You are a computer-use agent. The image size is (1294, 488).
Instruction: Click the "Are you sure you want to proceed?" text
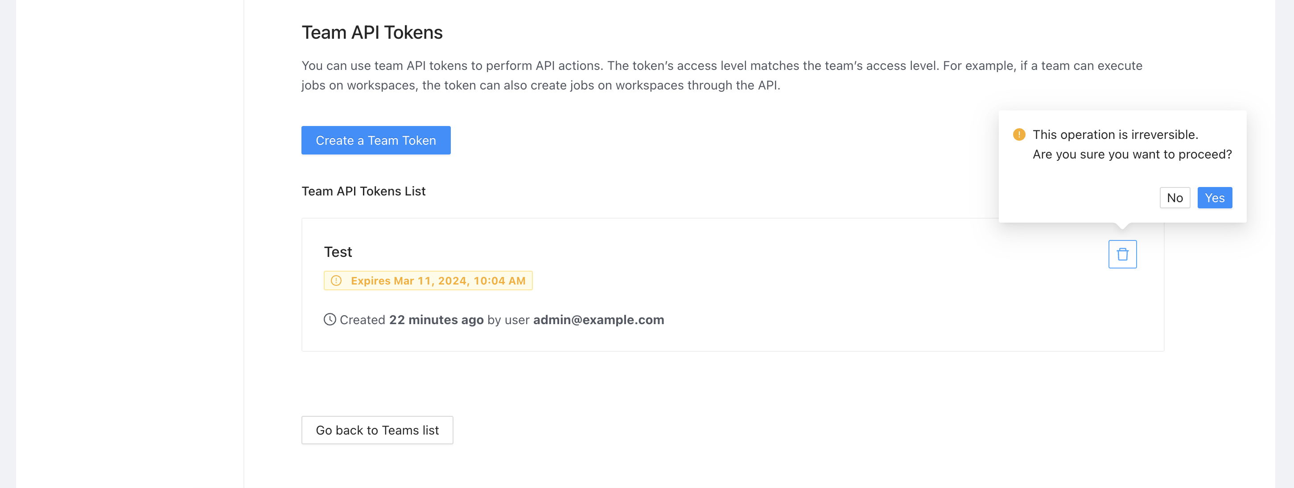point(1132,154)
